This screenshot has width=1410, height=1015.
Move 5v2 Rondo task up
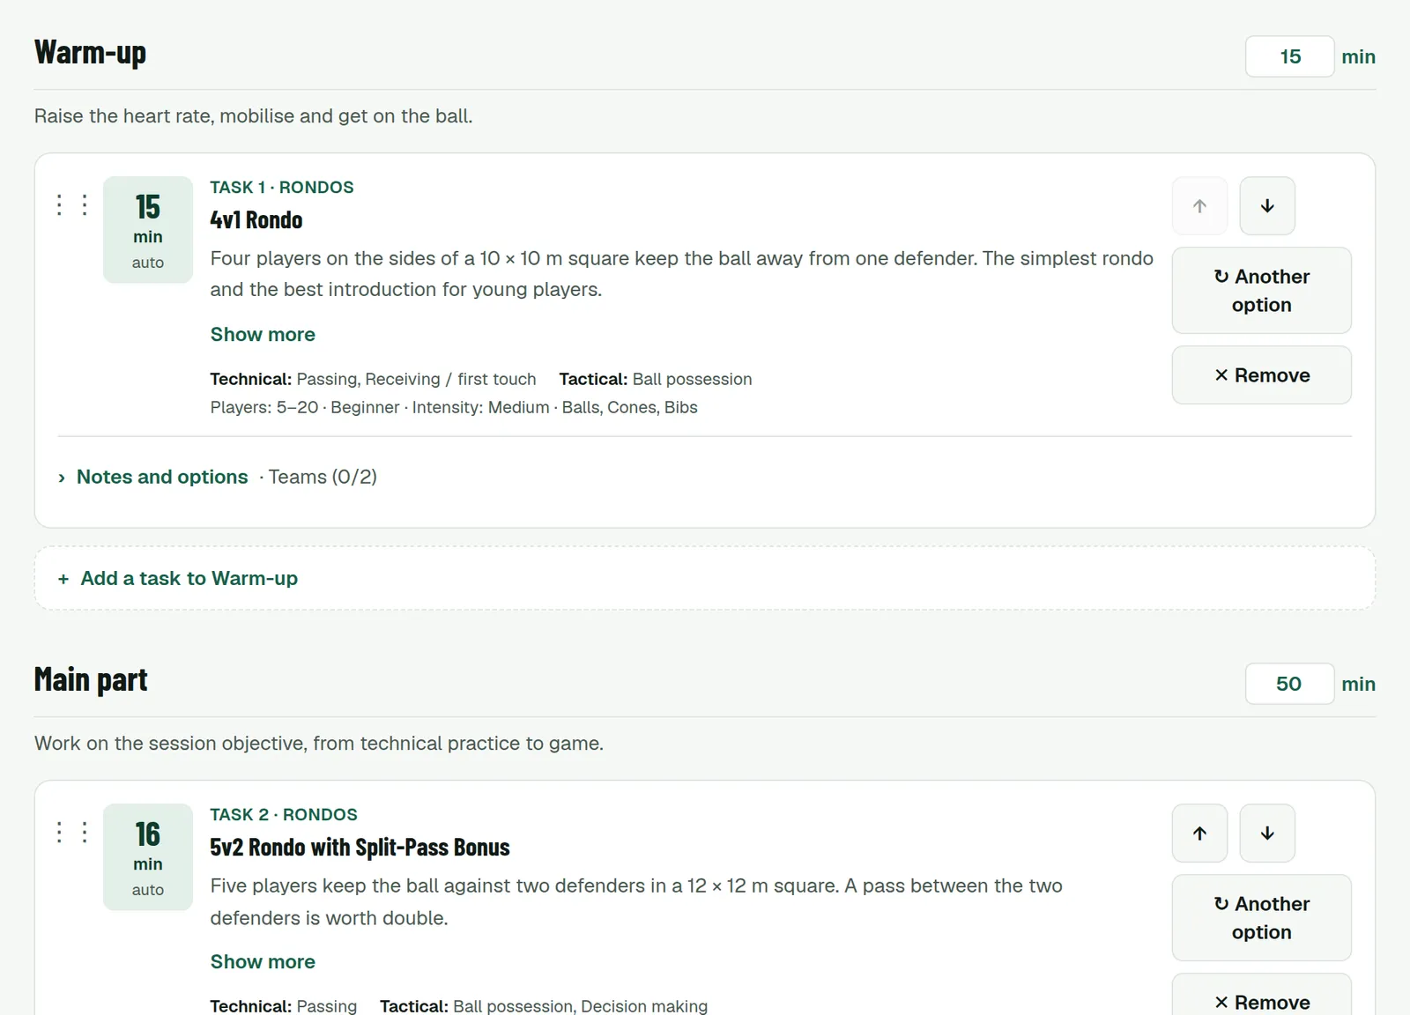[x=1199, y=833]
